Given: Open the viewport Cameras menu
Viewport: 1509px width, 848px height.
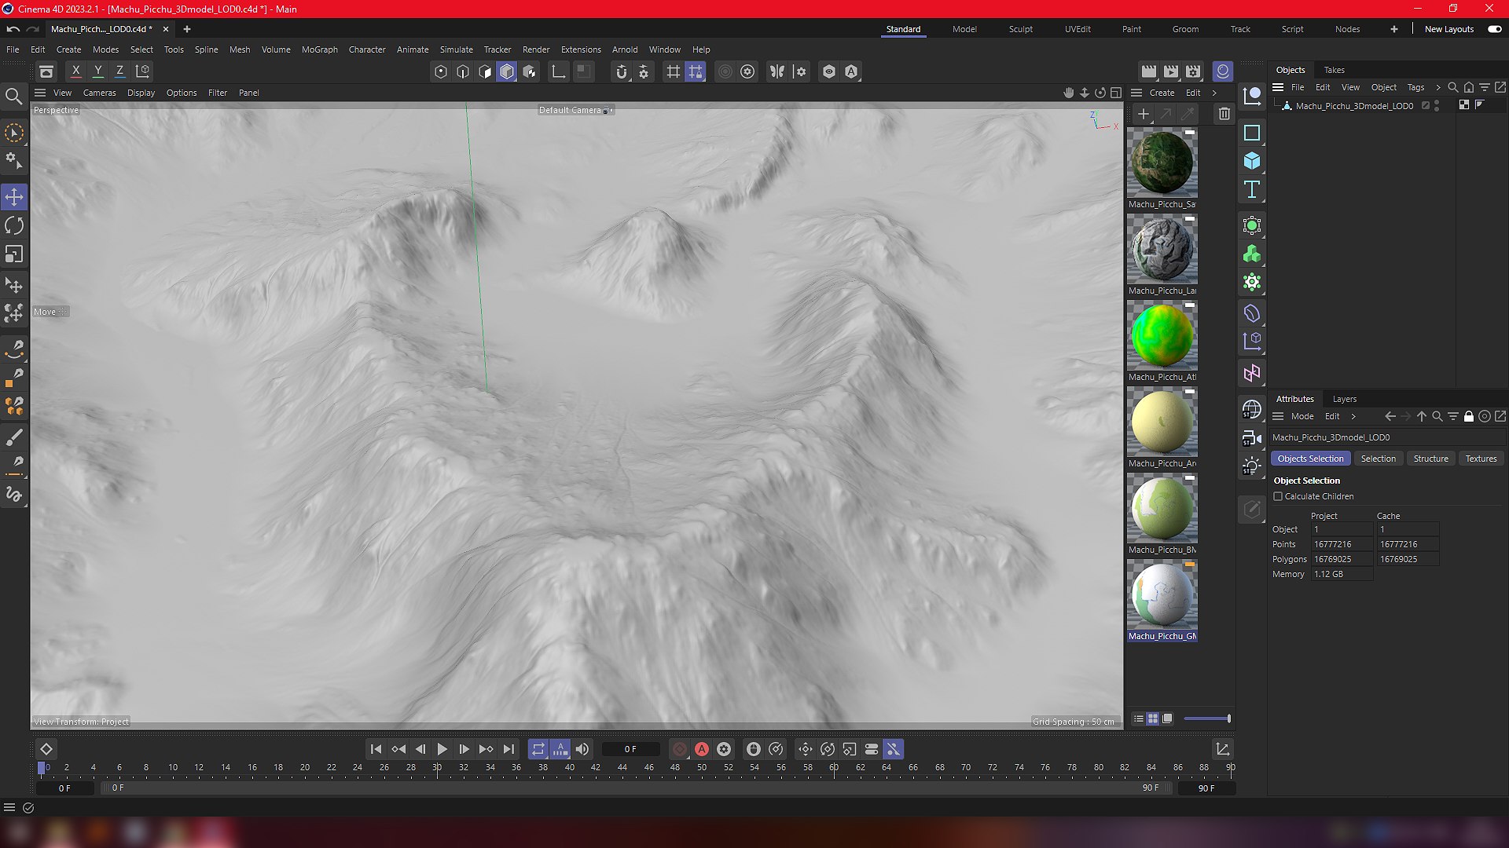Looking at the screenshot, I should point(100,93).
